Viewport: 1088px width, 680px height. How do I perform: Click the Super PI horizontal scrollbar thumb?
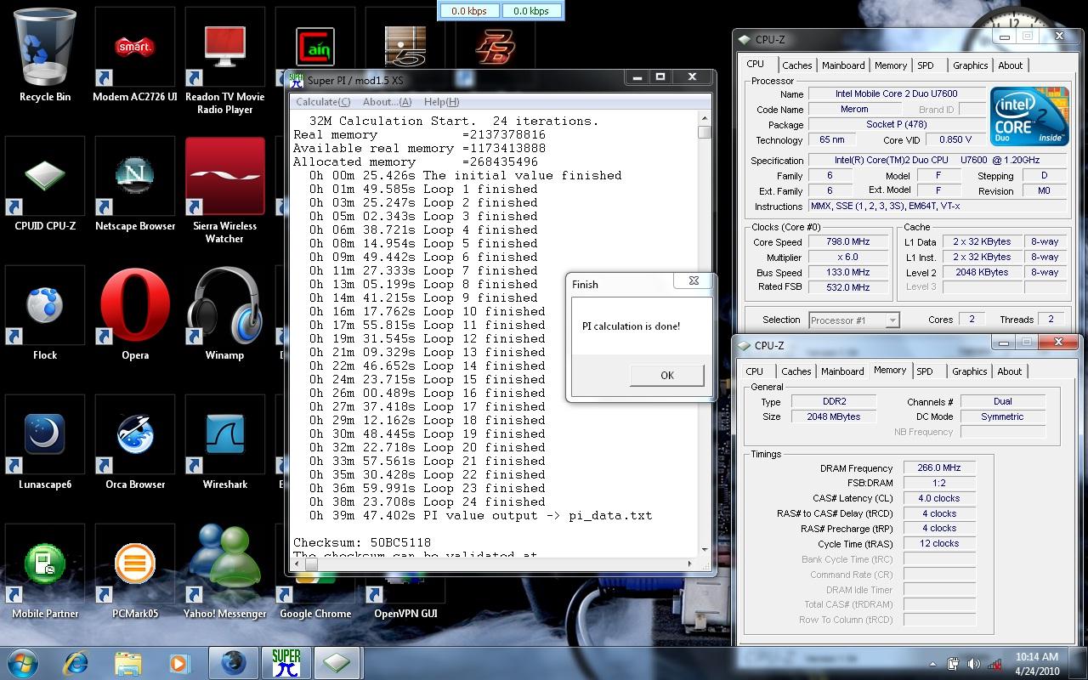(x=311, y=564)
